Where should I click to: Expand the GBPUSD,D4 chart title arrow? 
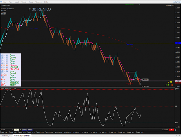[x=1, y=5]
